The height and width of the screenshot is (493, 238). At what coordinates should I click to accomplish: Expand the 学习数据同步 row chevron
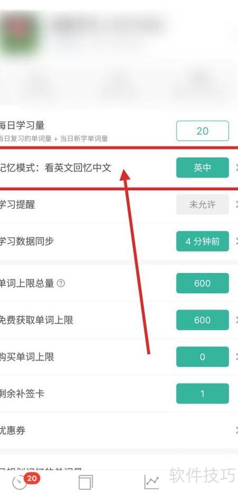(236, 241)
